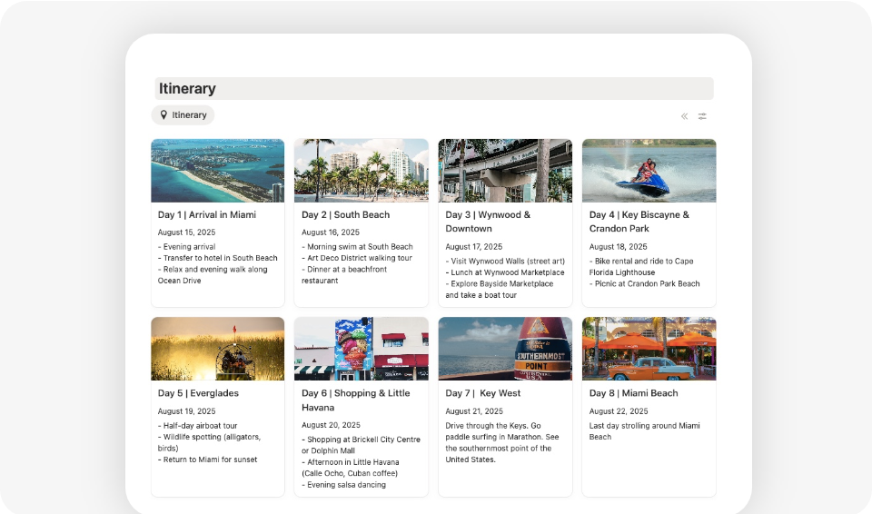Click the map pin icon in Itinerary tab
The width and height of the screenshot is (872, 514).
pos(163,114)
